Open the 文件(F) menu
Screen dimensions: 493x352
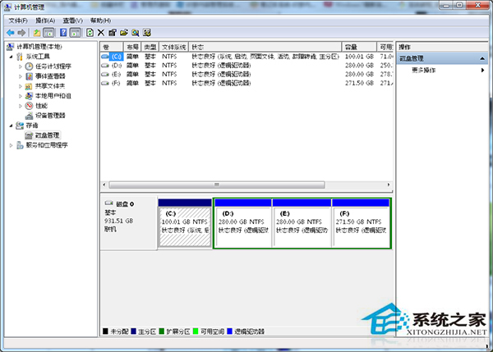[x=18, y=21]
